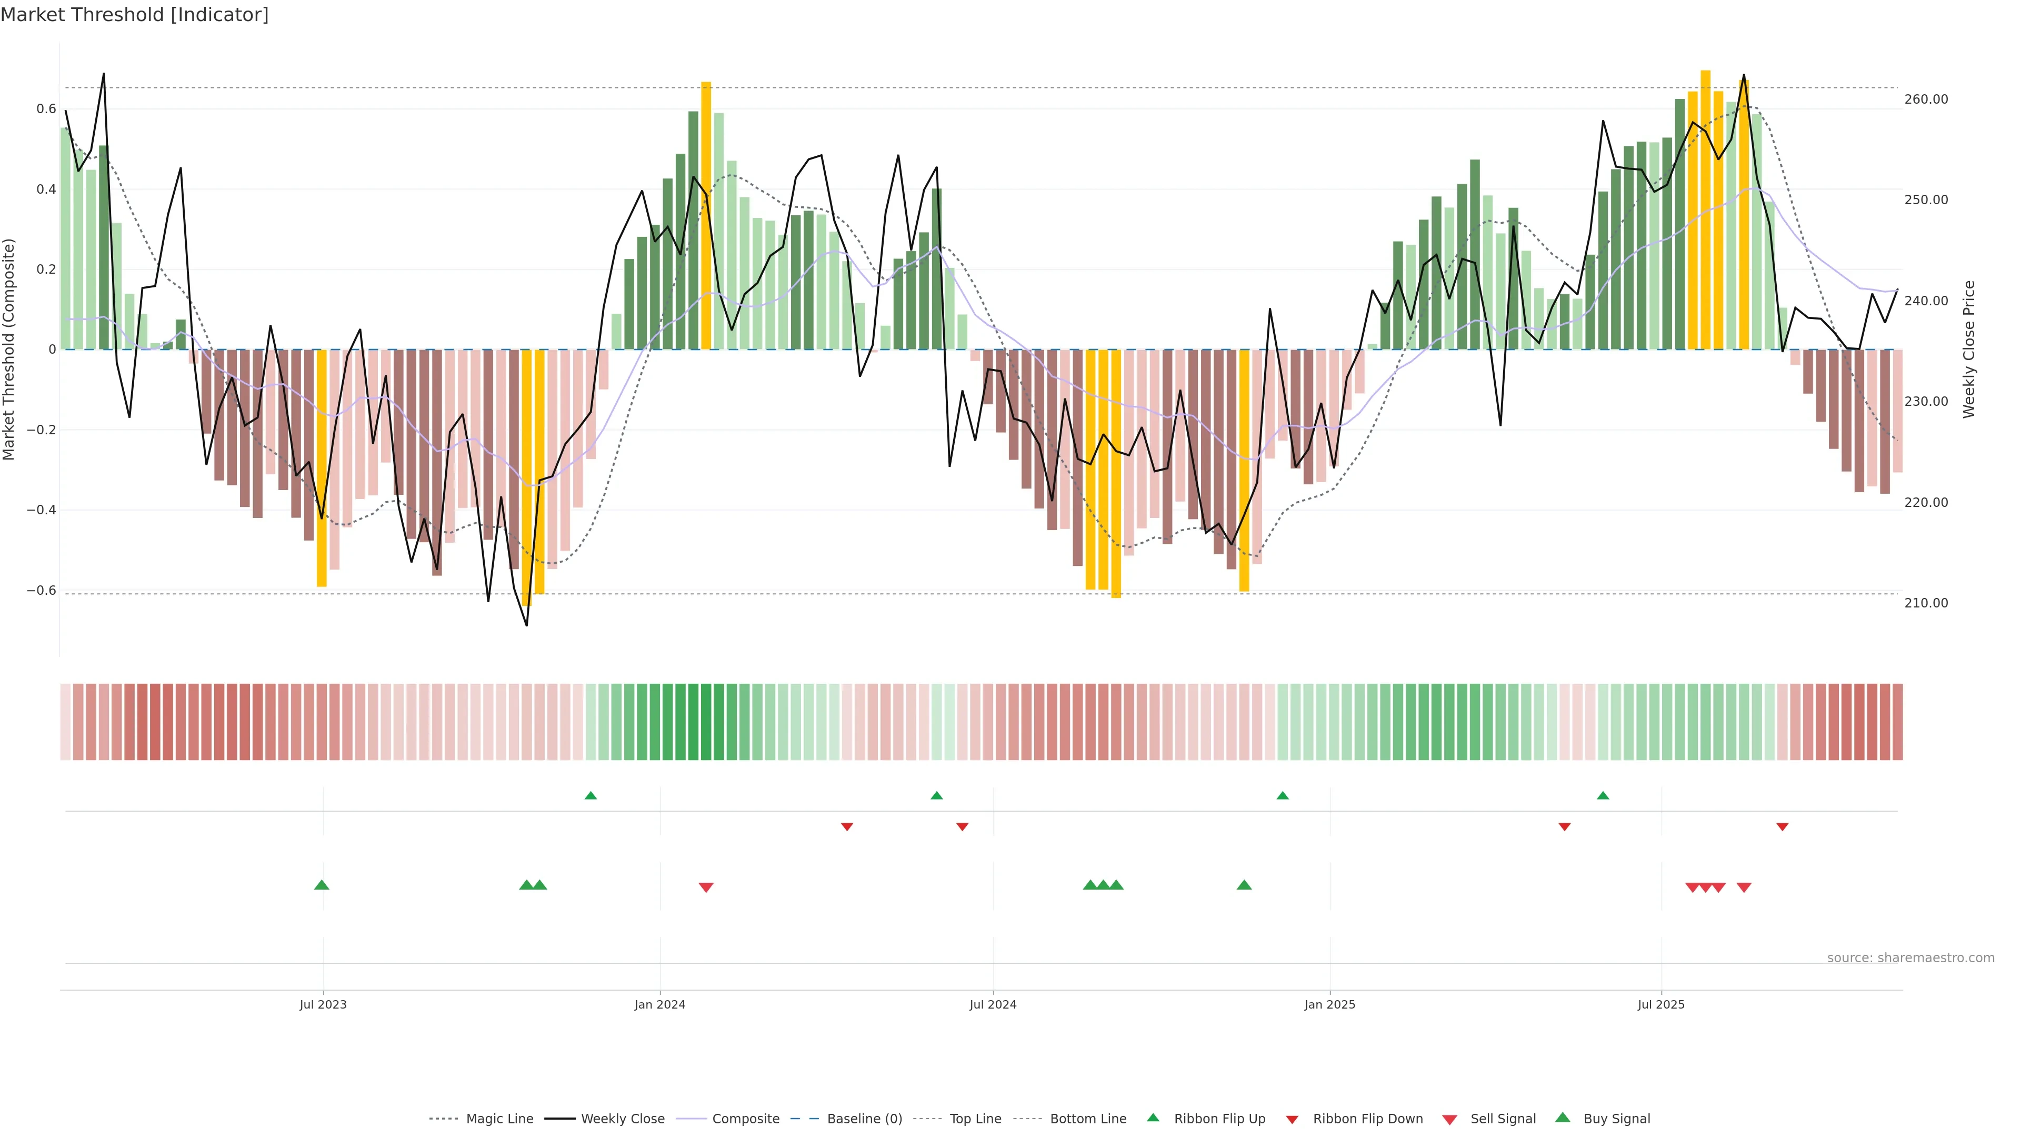Viewport: 2021px width, 1137px height.
Task: Click the Jul 2025 x-axis label
Action: pyautogui.click(x=1661, y=1004)
